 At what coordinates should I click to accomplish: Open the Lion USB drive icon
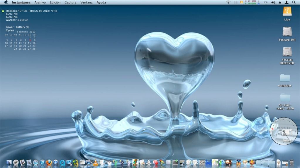[287, 12]
